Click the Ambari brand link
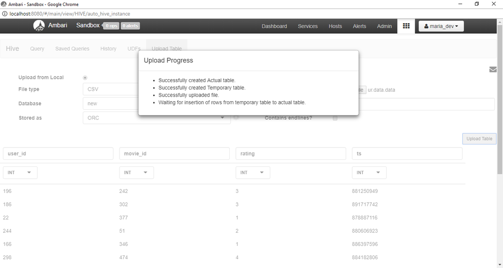This screenshot has width=503, height=268. 58,25
